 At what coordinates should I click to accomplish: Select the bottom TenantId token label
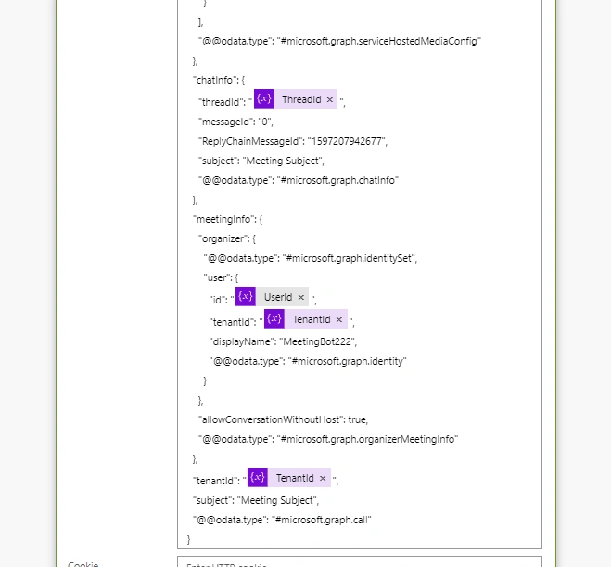point(295,479)
